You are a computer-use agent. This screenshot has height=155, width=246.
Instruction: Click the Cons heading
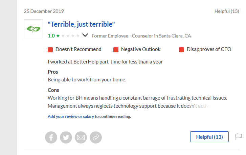pyautogui.click(x=53, y=90)
